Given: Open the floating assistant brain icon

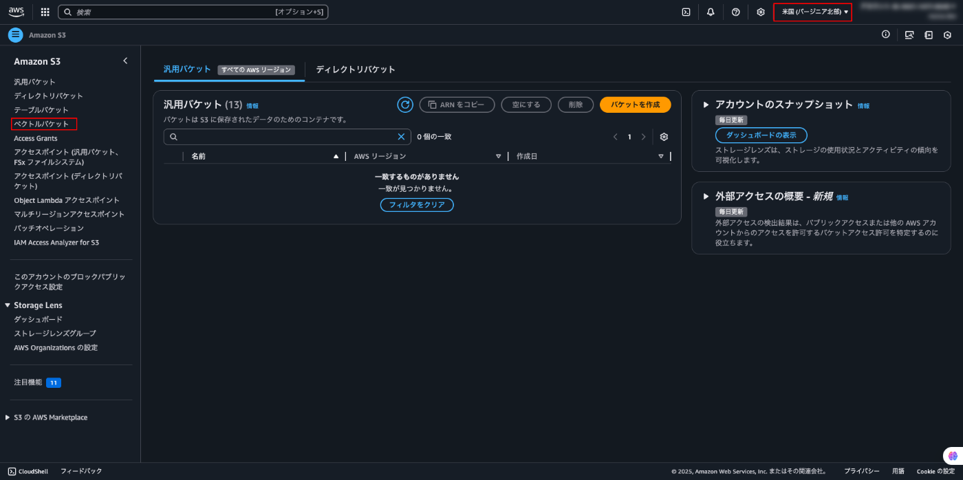Looking at the screenshot, I should [x=953, y=455].
